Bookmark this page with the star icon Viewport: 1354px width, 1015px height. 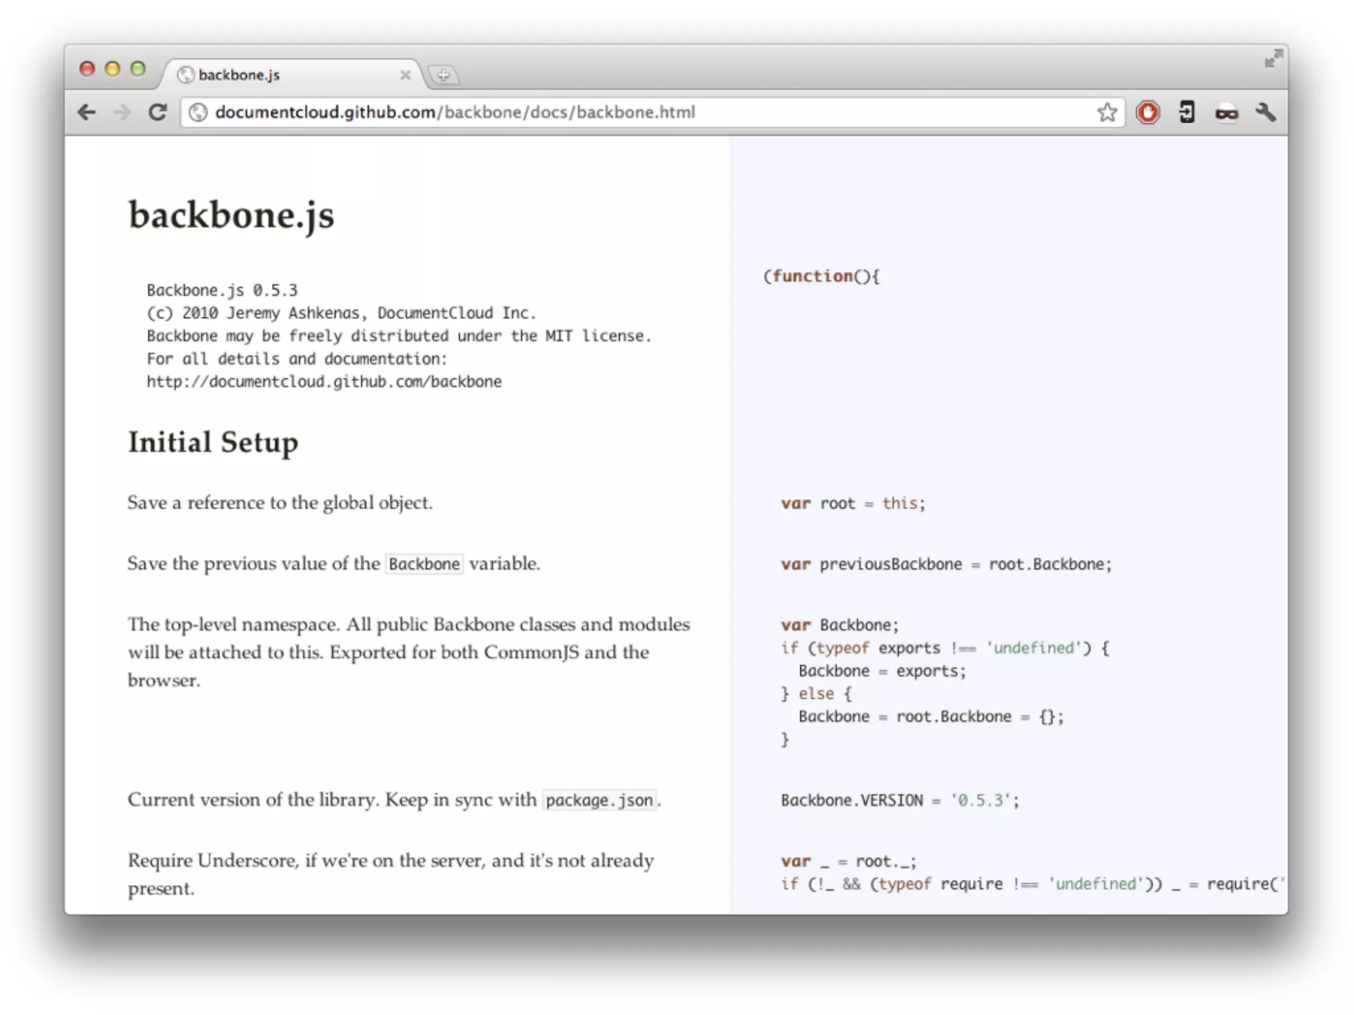point(1107,112)
